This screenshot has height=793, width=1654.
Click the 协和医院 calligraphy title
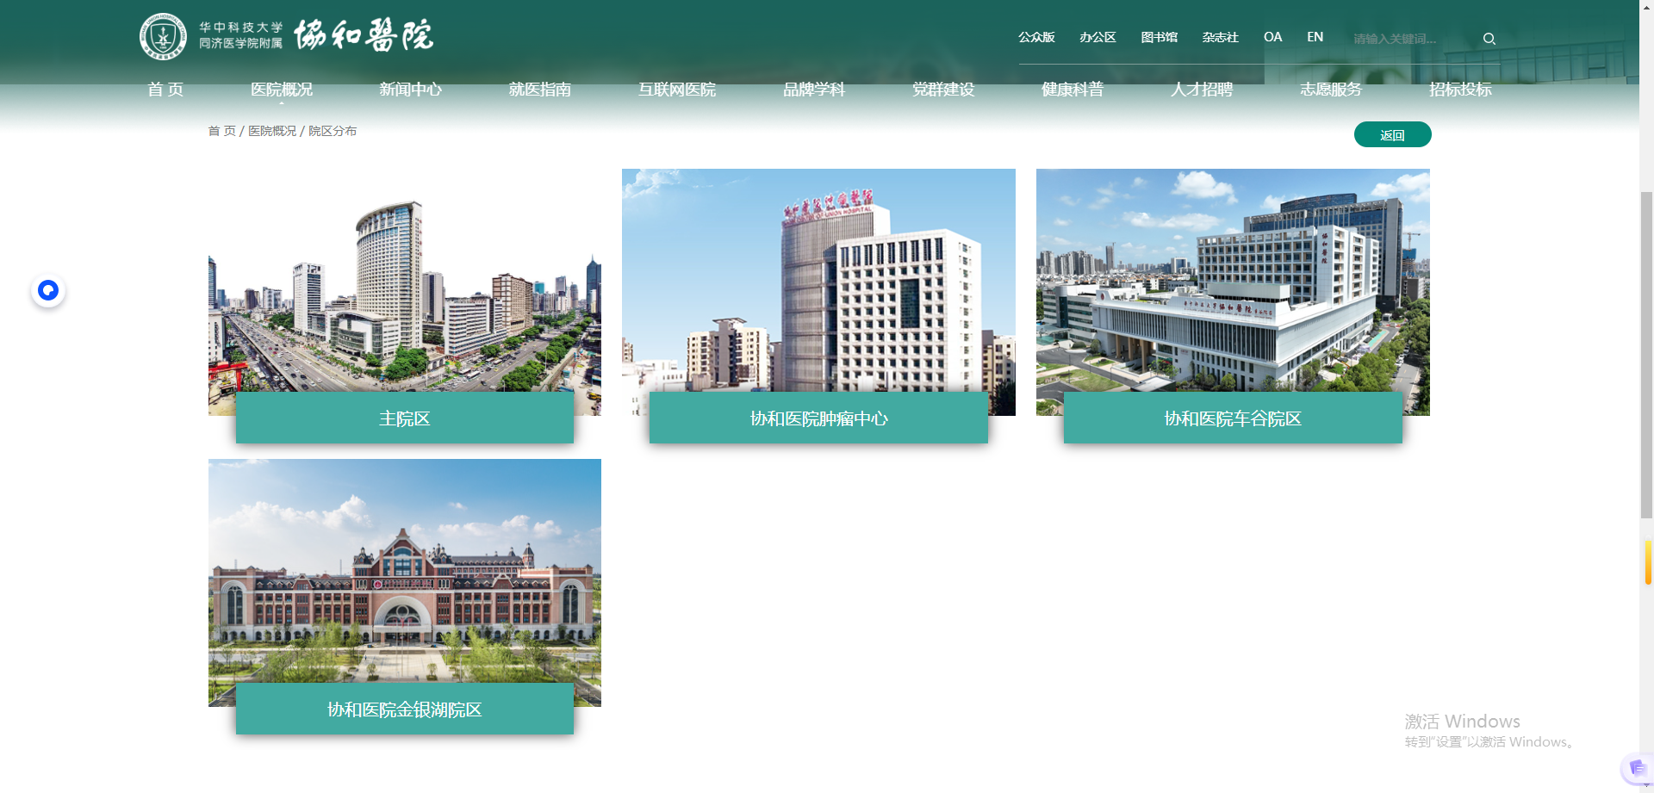click(x=364, y=36)
